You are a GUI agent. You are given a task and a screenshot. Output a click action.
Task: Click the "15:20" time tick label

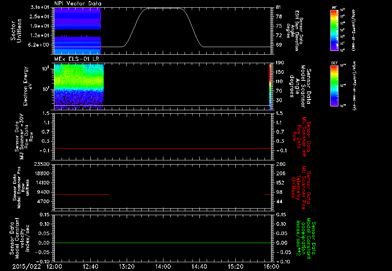click(x=235, y=266)
